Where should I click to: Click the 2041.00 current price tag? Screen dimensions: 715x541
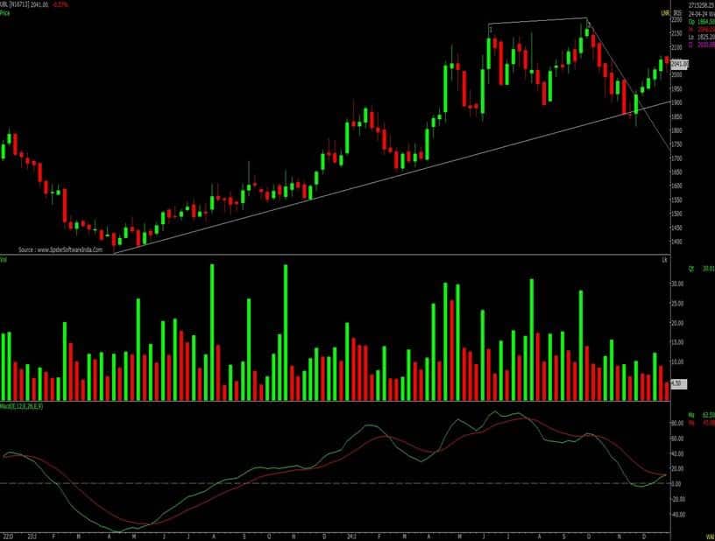pos(680,64)
